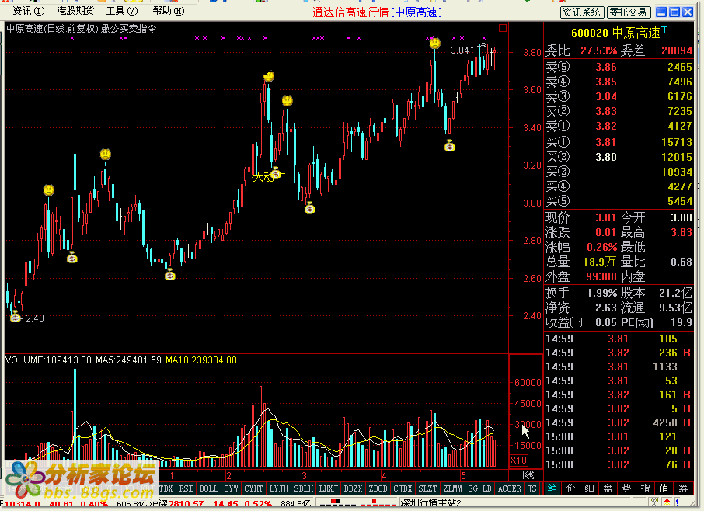Switch to the BOLL indicator tab
This screenshot has height=511, width=704.
point(208,488)
